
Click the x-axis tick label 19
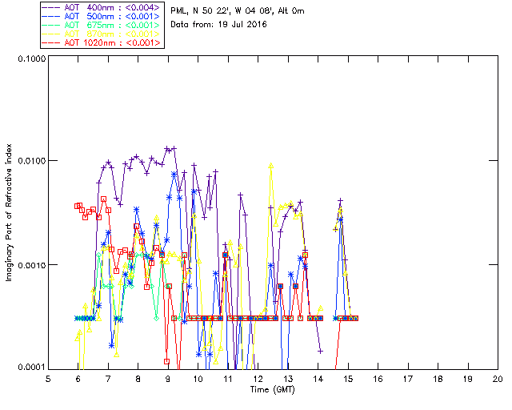pos(468,379)
